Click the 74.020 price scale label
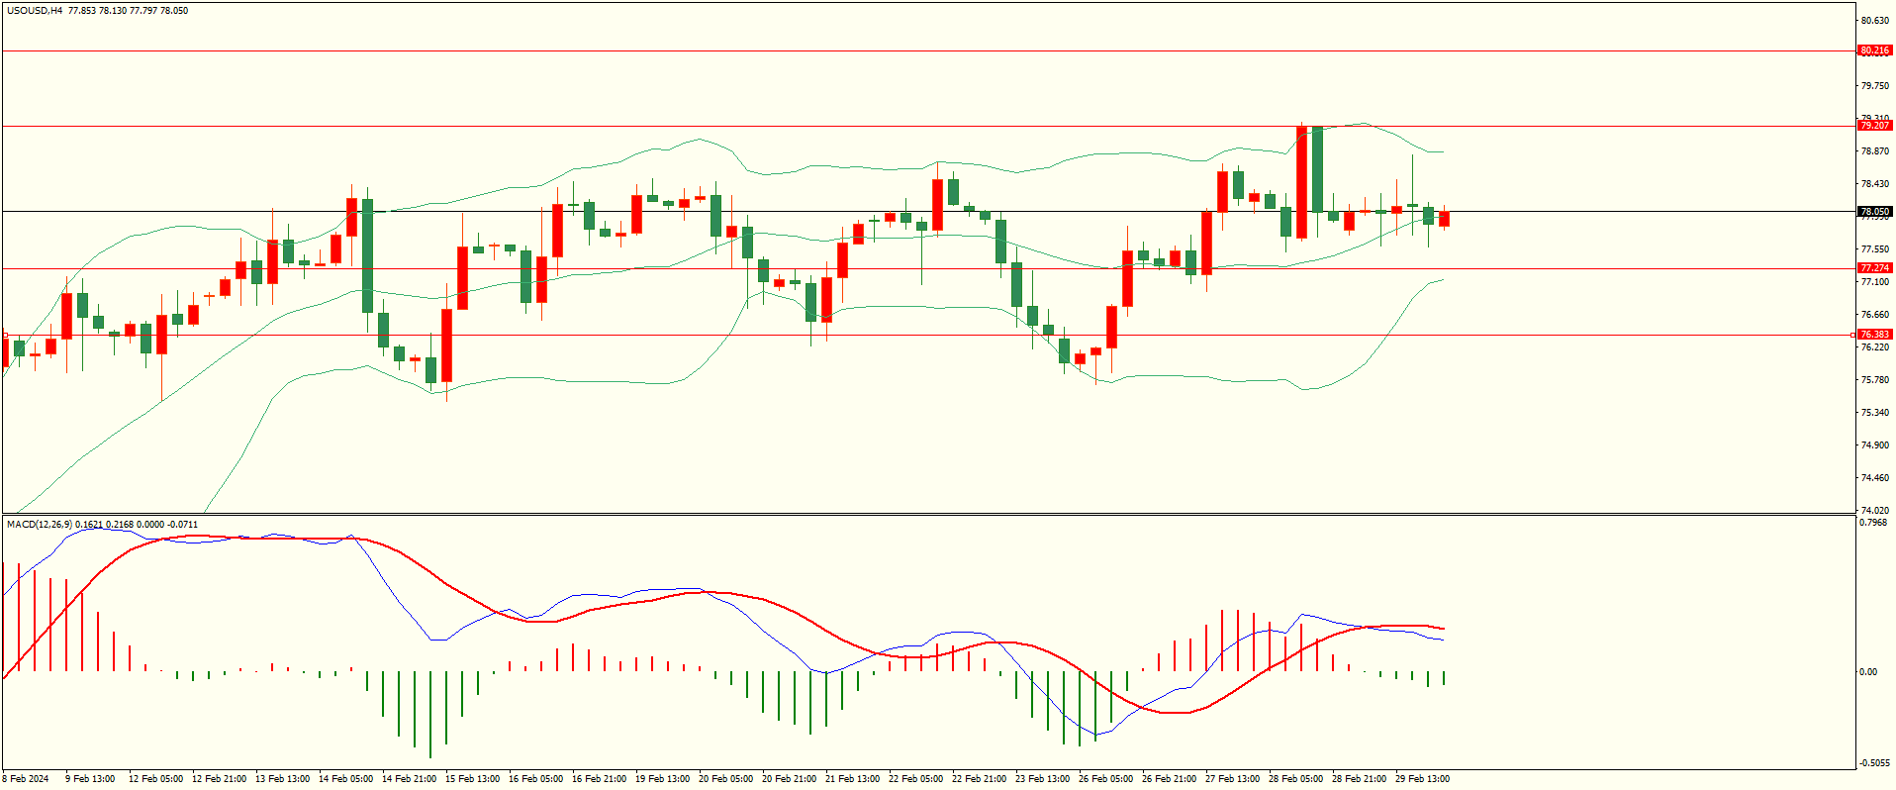This screenshot has width=1896, height=790. (x=1875, y=511)
